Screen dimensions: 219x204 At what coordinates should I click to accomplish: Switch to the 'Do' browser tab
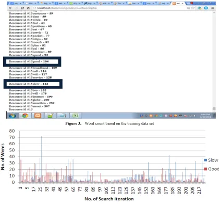coord(31,3)
